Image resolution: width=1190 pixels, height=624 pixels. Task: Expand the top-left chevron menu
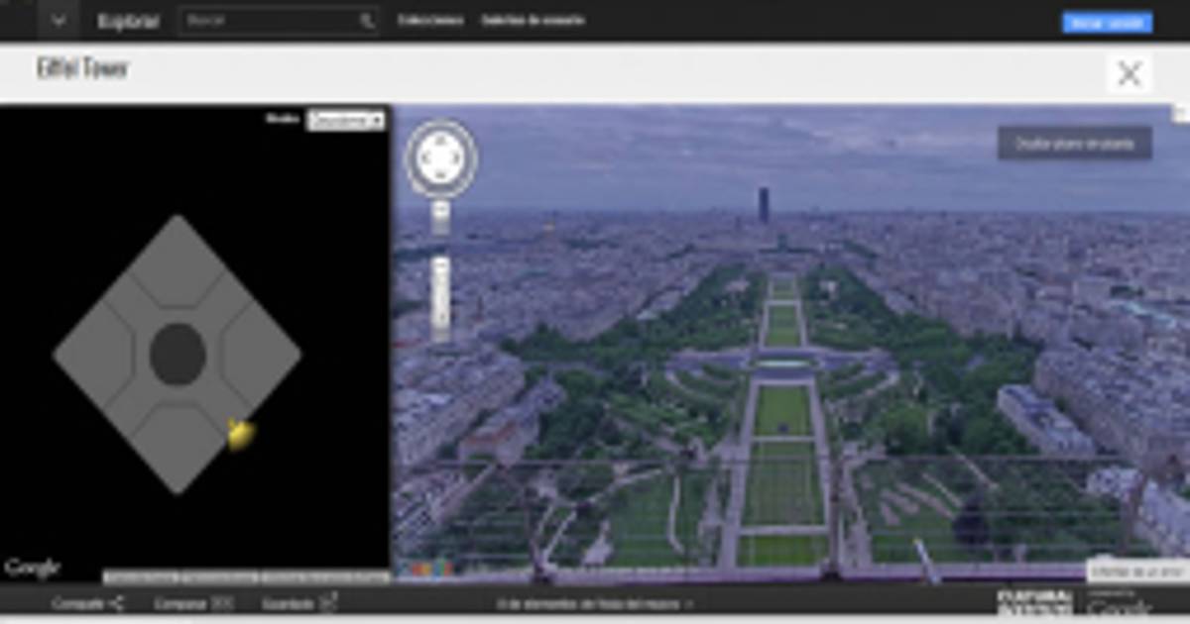(59, 21)
